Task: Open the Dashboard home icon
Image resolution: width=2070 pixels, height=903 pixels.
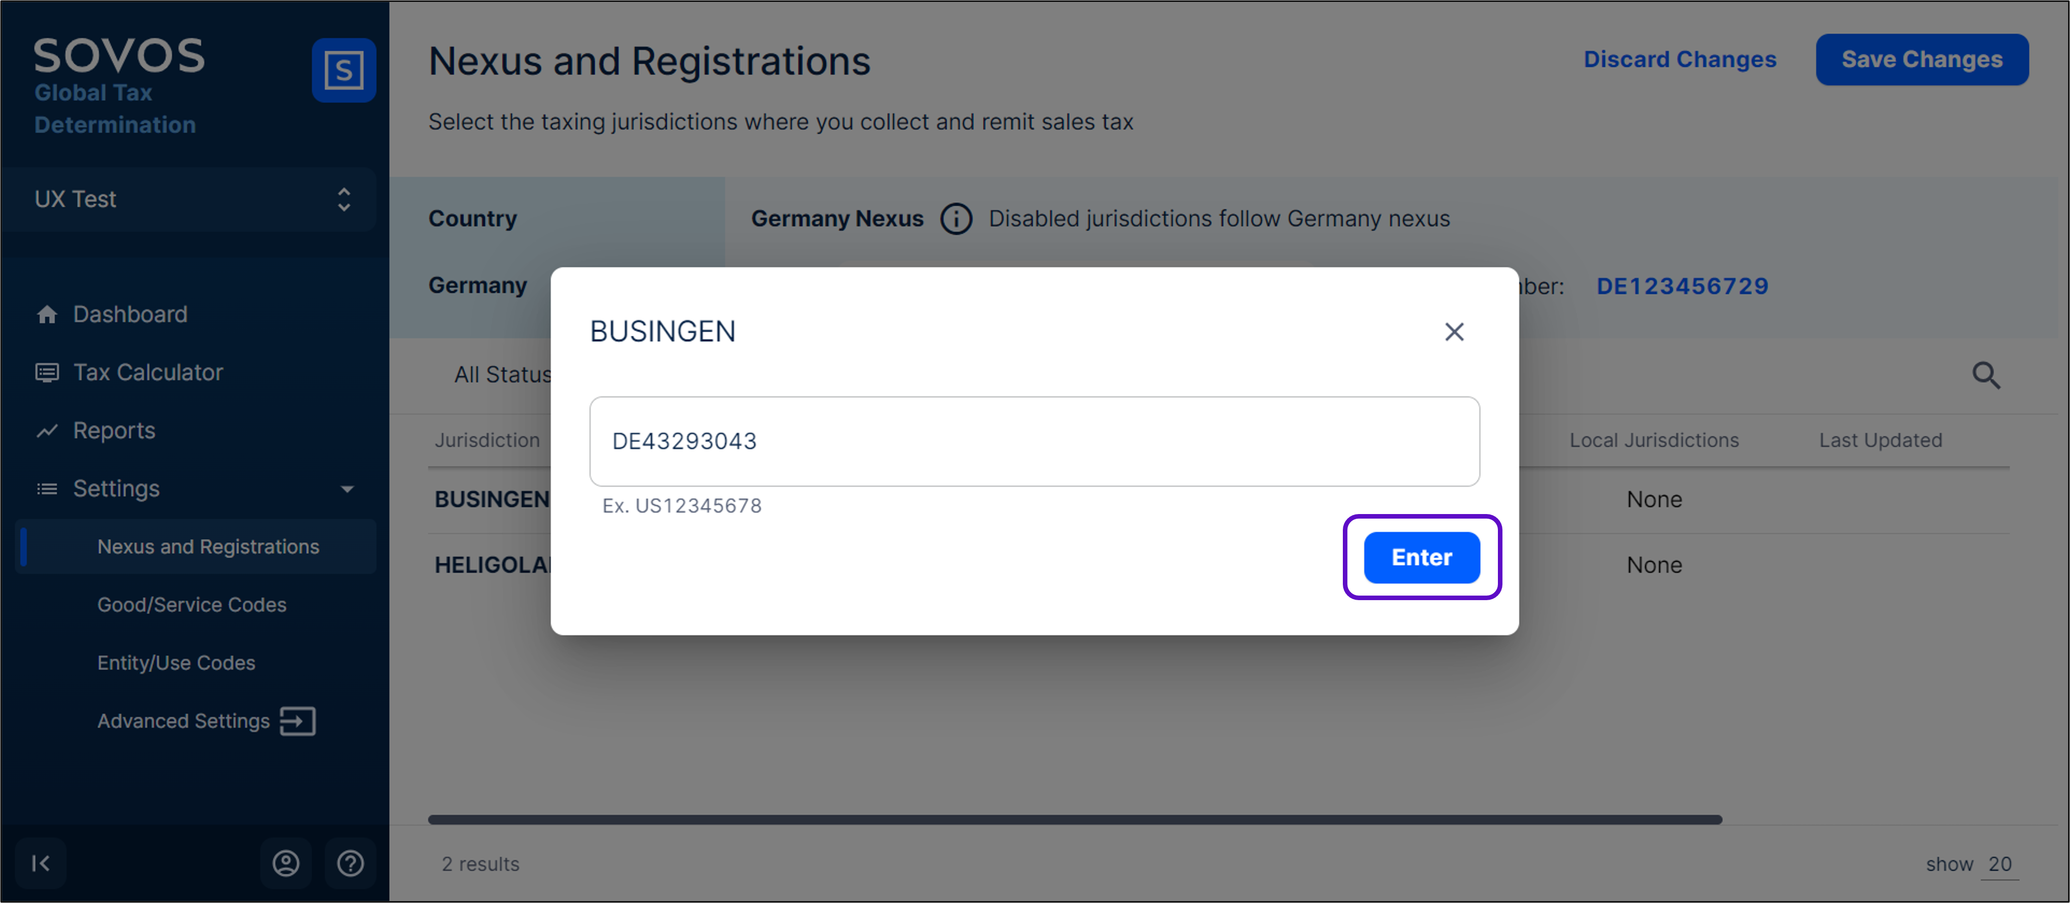Action: pyautogui.click(x=47, y=314)
